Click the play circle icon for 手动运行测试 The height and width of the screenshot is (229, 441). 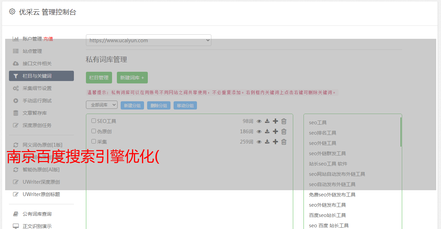[x=16, y=101]
